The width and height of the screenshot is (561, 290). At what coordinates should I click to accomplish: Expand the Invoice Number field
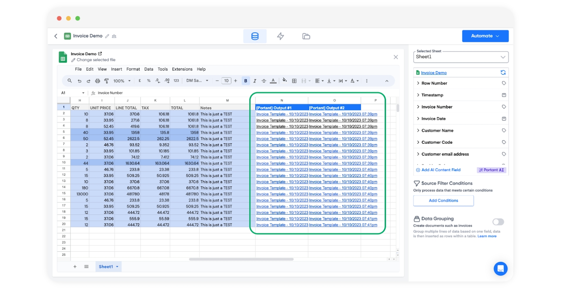click(437, 107)
